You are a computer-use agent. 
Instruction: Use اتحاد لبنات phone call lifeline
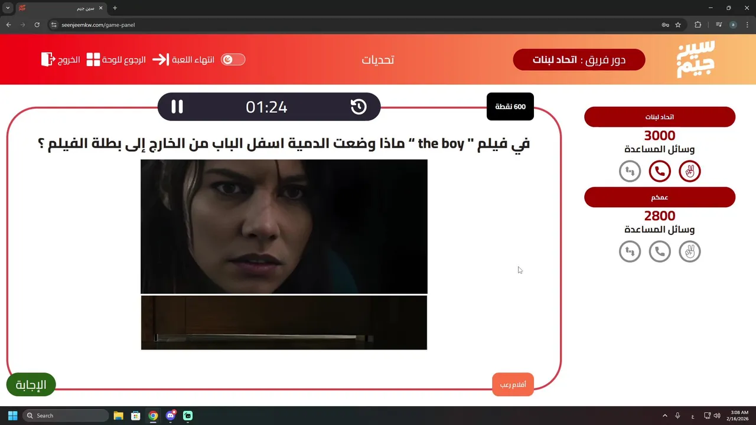[660, 171]
